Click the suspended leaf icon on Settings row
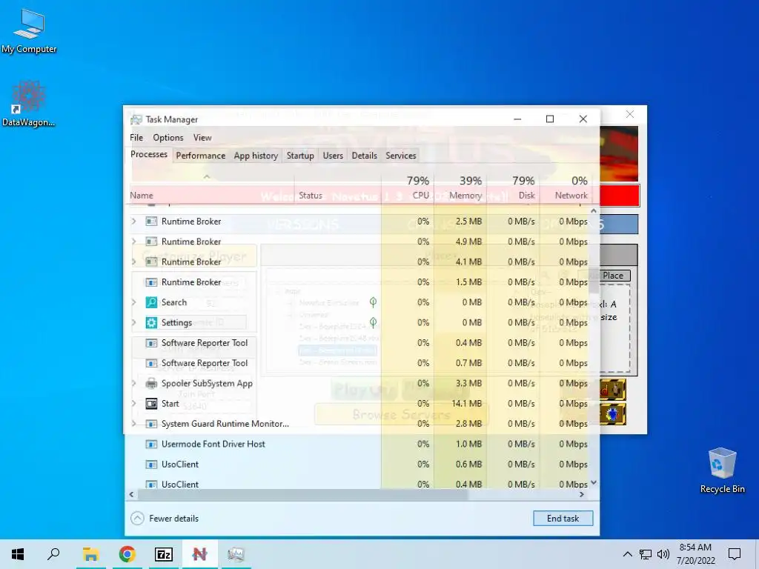Screen dimensions: 759x569 pyautogui.click(x=373, y=322)
